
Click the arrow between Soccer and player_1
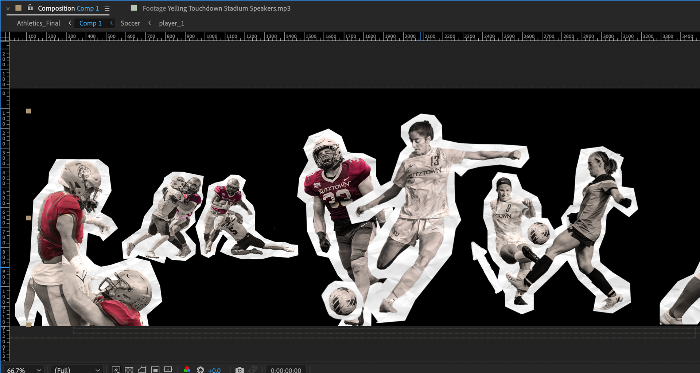click(x=149, y=23)
